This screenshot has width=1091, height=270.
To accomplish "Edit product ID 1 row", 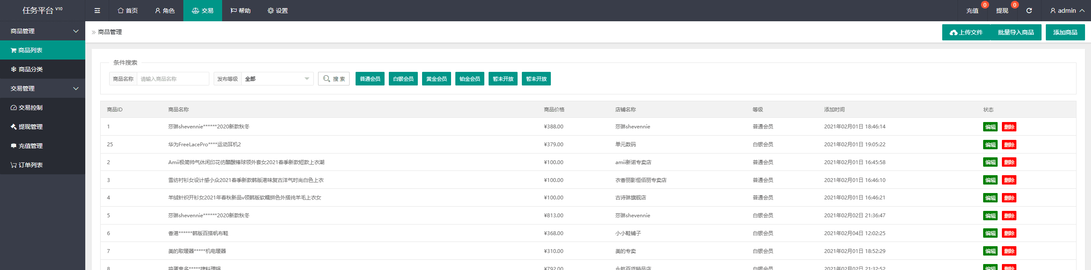I will click(990, 127).
